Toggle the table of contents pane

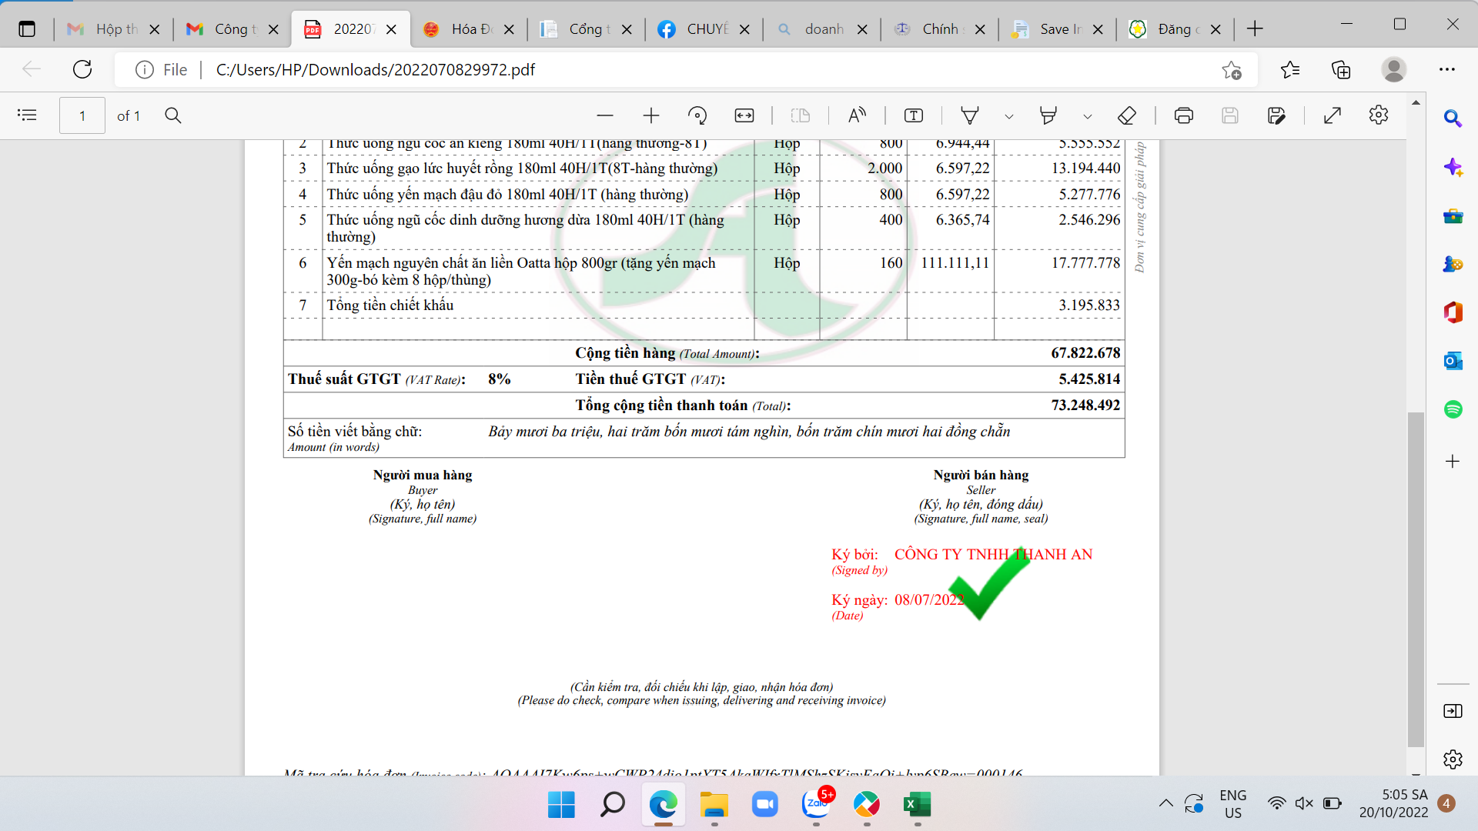[27, 115]
